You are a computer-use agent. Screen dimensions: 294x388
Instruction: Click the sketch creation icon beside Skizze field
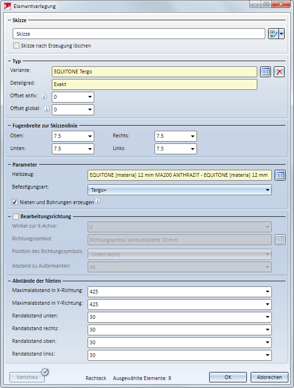[x=273, y=34]
